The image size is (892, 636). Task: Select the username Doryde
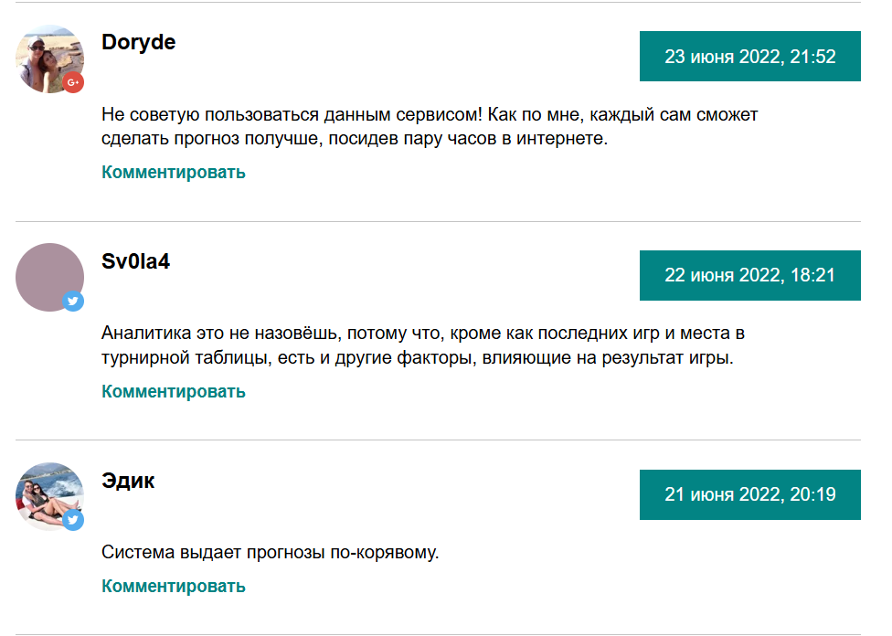139,42
